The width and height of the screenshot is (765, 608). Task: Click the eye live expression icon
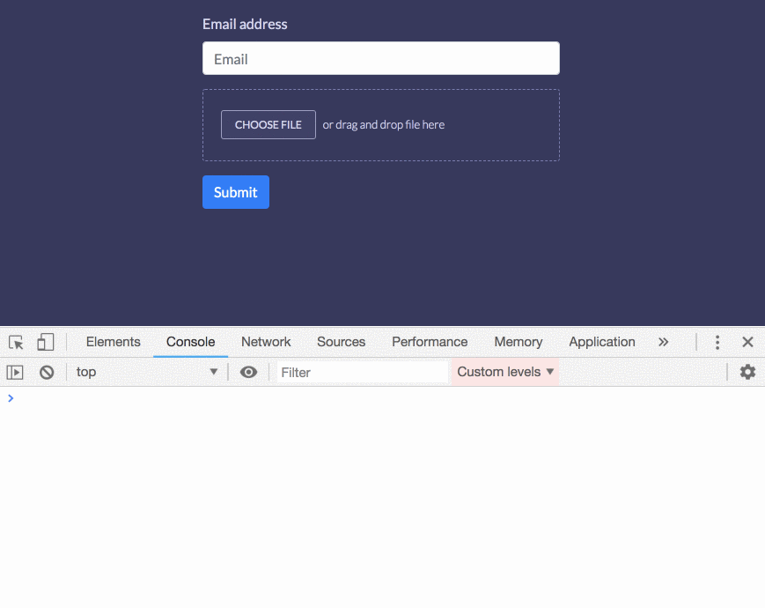248,373
